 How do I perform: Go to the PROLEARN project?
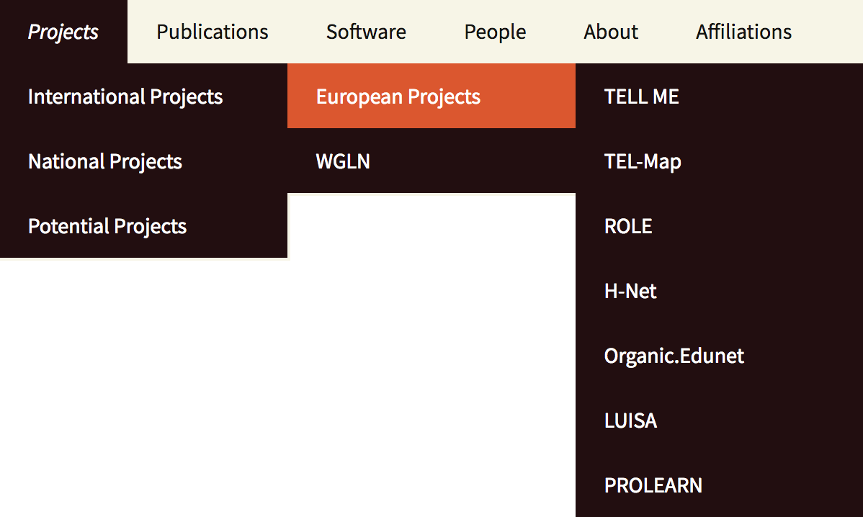pos(653,485)
